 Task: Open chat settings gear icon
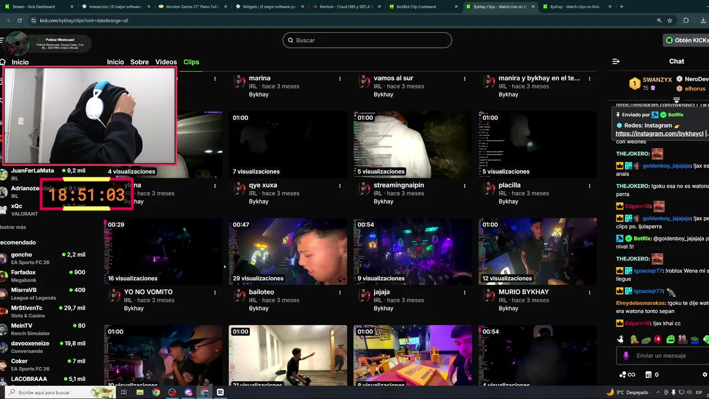click(x=705, y=375)
